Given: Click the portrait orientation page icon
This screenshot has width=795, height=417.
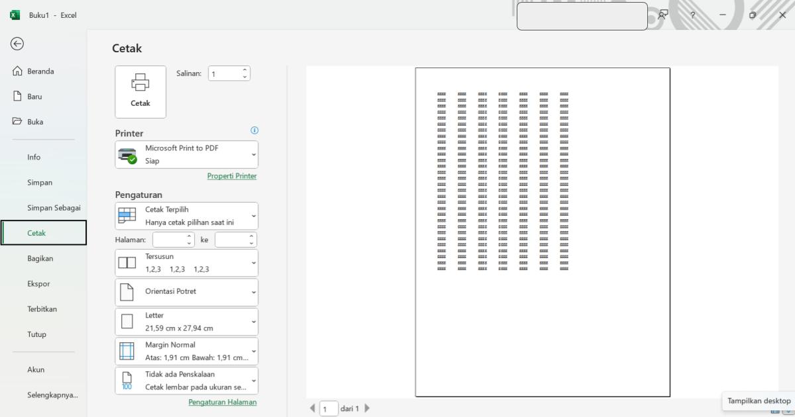Looking at the screenshot, I should pyautogui.click(x=127, y=292).
